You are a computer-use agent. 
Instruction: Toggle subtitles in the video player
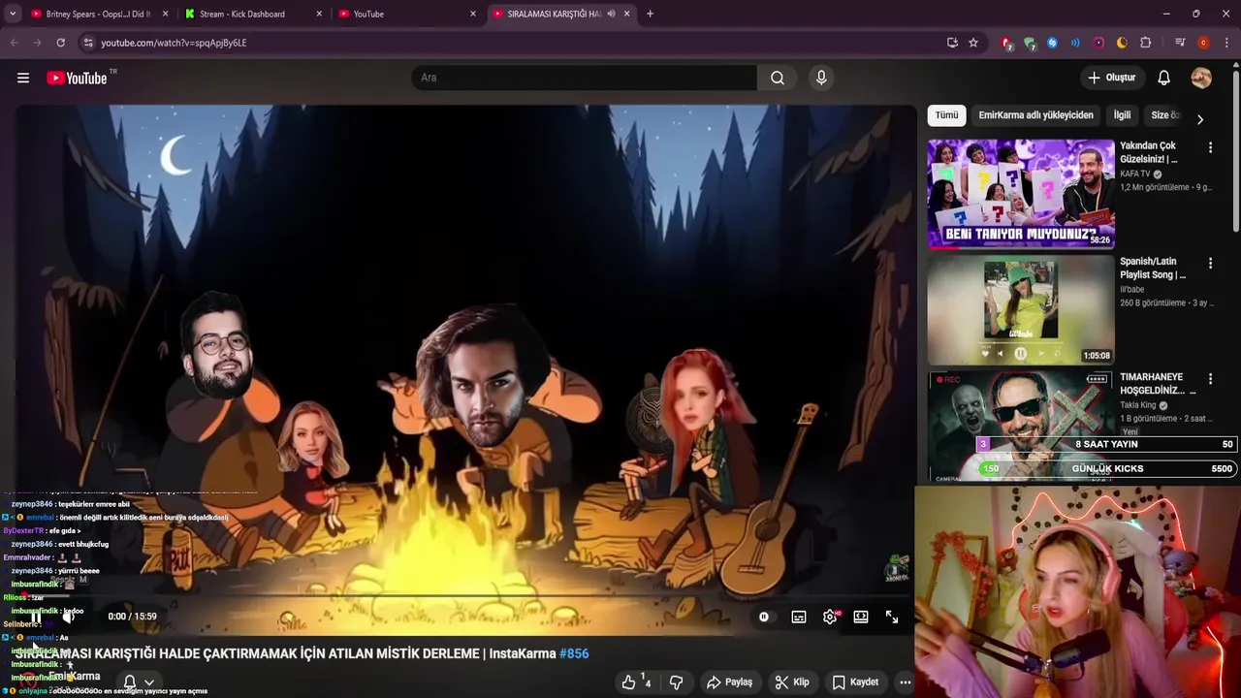[x=799, y=617]
